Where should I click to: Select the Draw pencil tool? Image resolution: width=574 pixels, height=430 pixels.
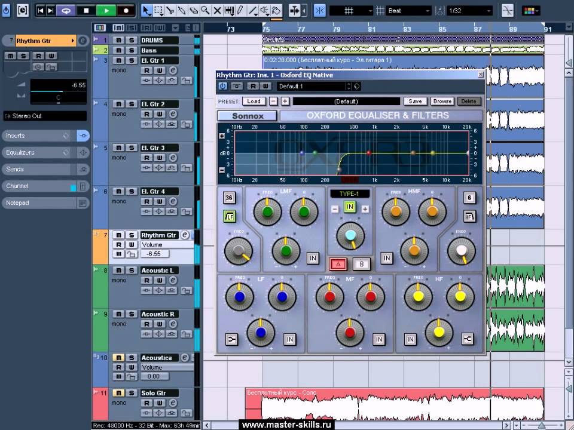pyautogui.click(x=240, y=11)
